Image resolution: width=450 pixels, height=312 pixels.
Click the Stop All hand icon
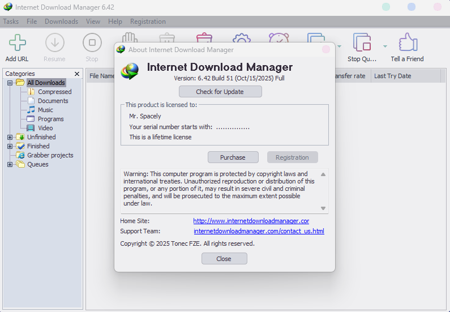[x=130, y=37]
